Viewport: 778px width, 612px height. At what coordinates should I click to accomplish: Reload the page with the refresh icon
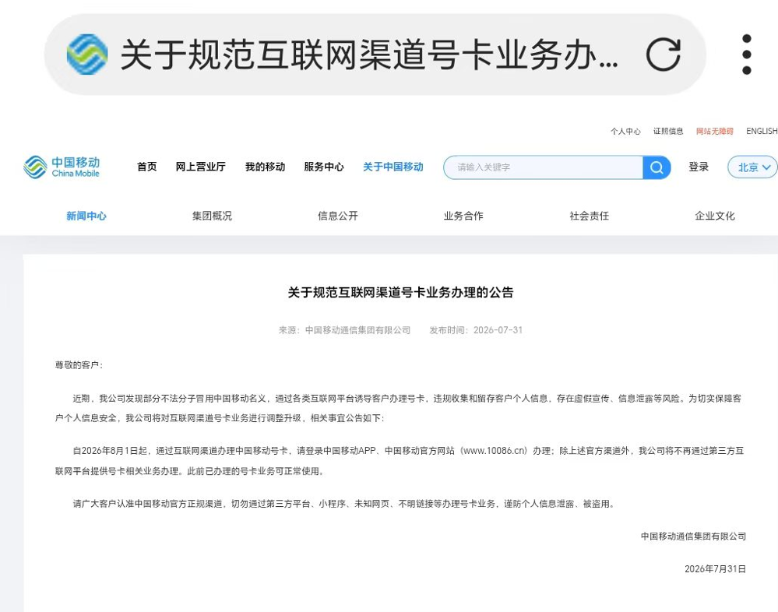pos(663,54)
